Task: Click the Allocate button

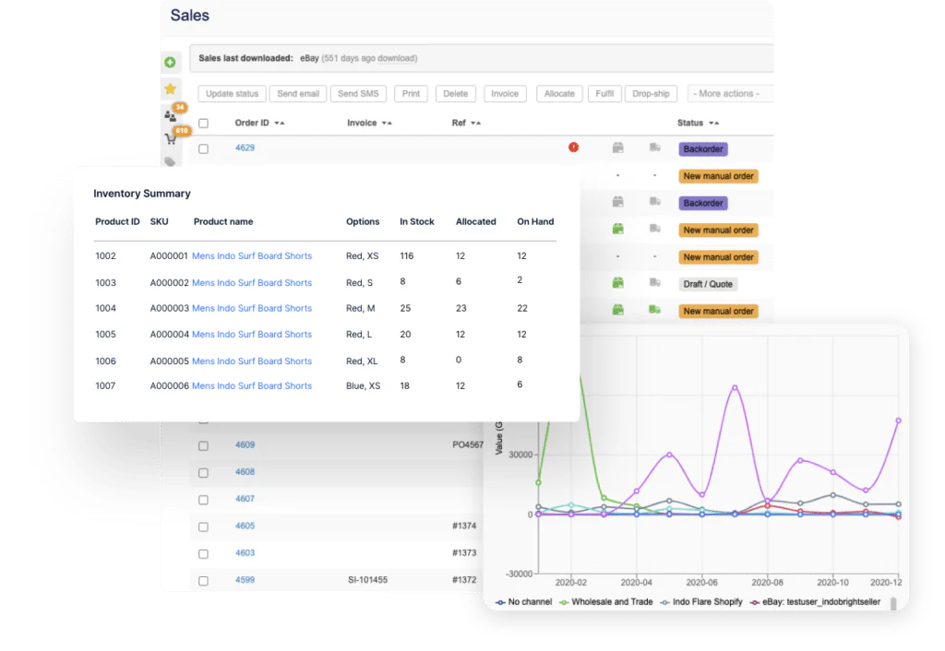Action: click(x=559, y=93)
